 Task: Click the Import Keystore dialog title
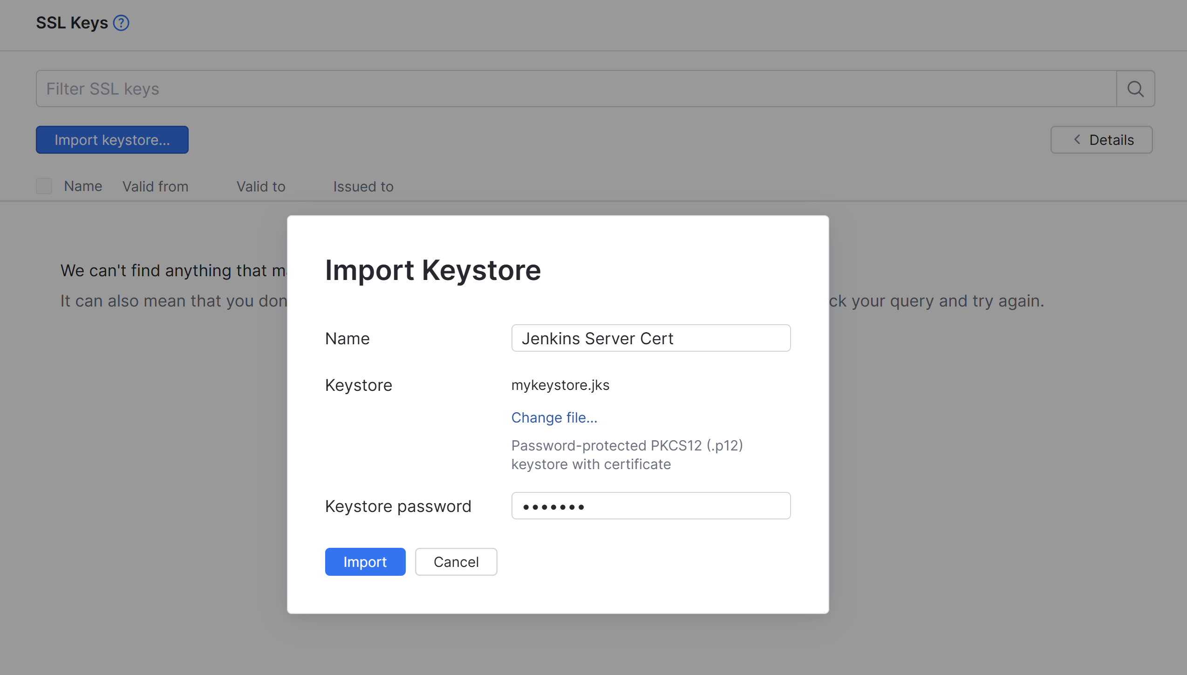[x=433, y=270]
